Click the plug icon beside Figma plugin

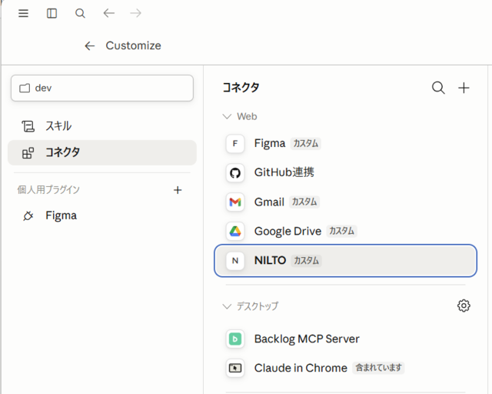(28, 215)
